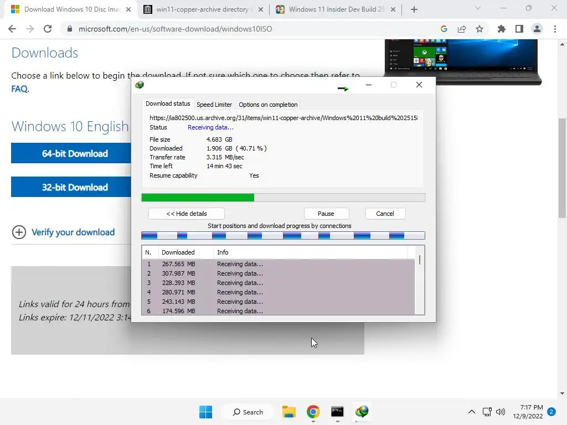567x425 pixels.
Task: Select connection row 6 with 174.596 MB
Action: coord(278,311)
